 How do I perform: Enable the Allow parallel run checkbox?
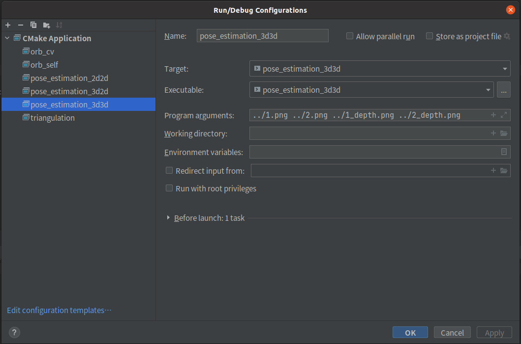pos(350,36)
